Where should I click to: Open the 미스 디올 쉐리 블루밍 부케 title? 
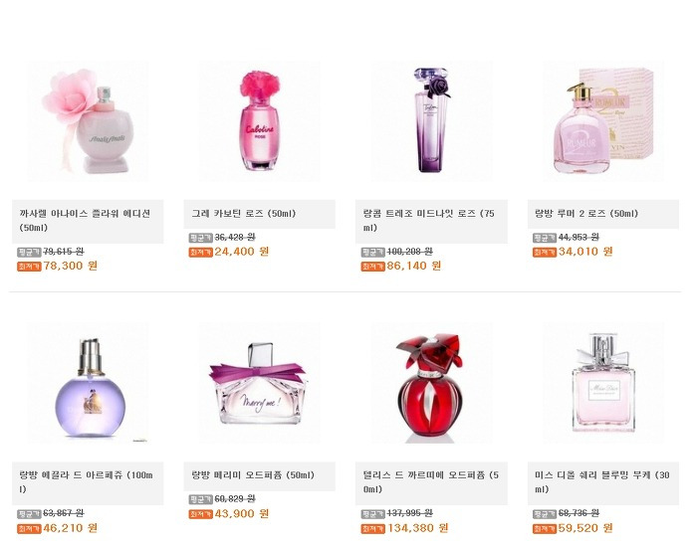[x=602, y=482]
